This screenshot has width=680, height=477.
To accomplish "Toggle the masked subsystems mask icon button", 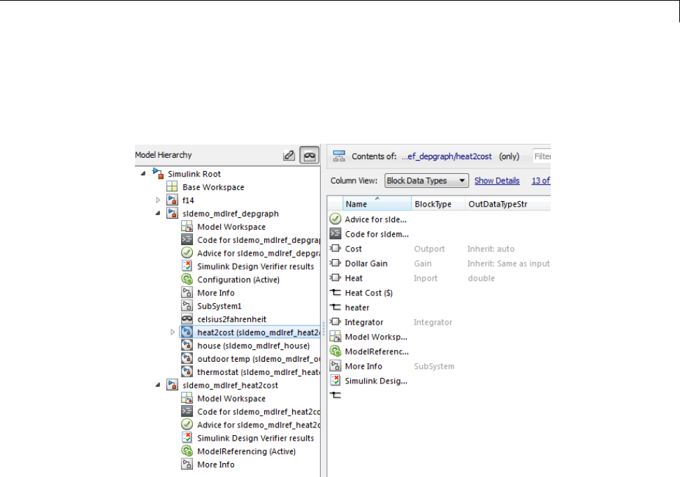I will 309,155.
